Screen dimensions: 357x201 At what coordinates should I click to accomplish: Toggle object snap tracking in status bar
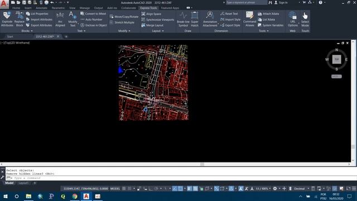pyautogui.click(x=175, y=189)
